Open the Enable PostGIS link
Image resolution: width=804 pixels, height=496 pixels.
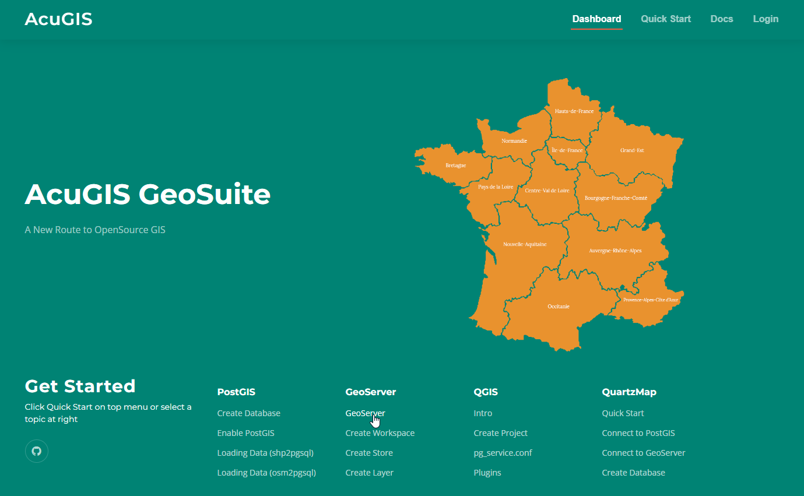[x=245, y=433]
